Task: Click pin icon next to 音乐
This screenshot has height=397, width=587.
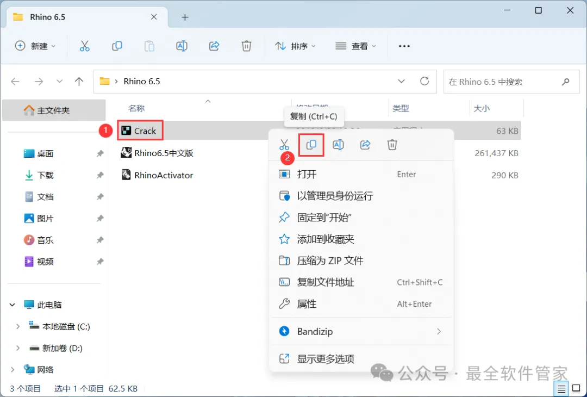Action: 100,240
